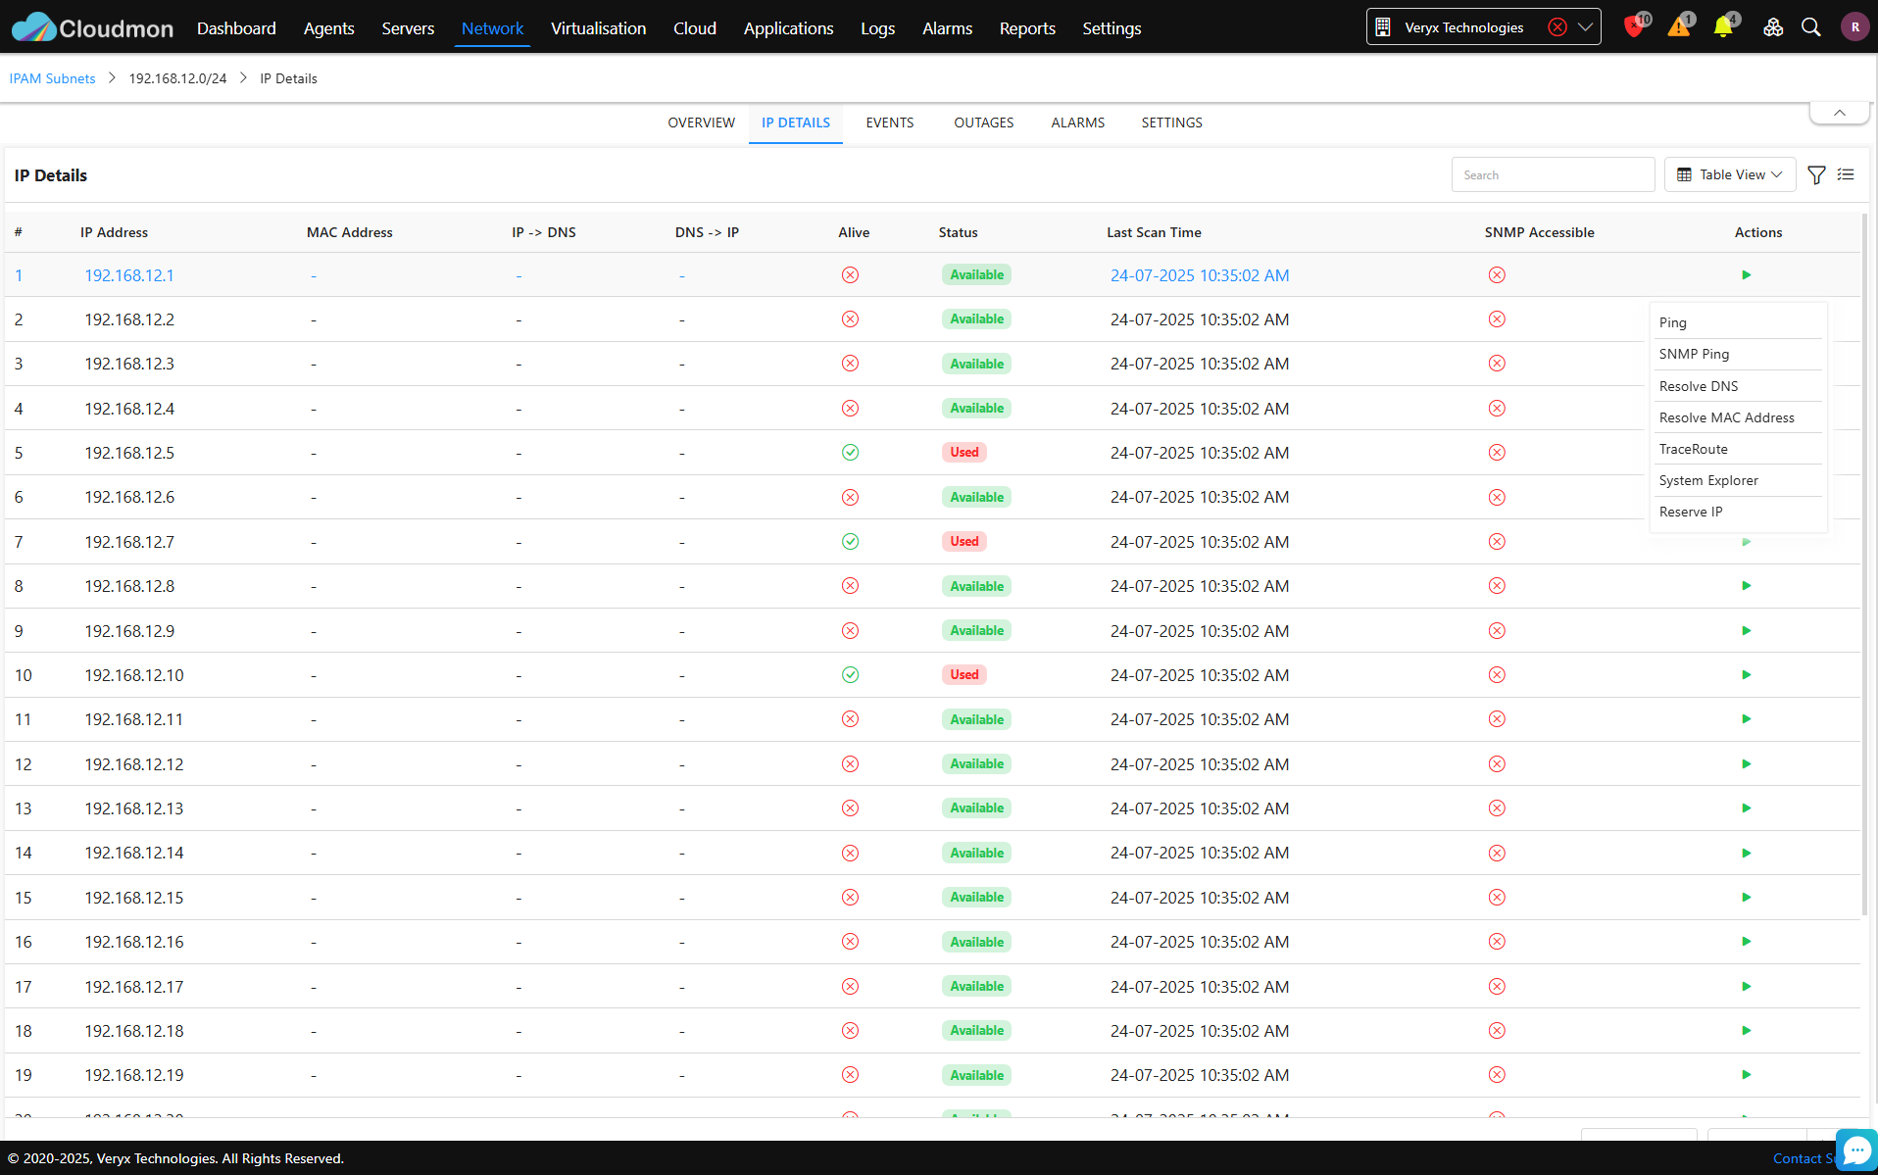
Task: Open the red shield alerts icon
Action: click(x=1634, y=26)
